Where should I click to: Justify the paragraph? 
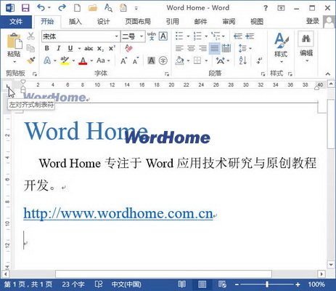click(x=214, y=48)
